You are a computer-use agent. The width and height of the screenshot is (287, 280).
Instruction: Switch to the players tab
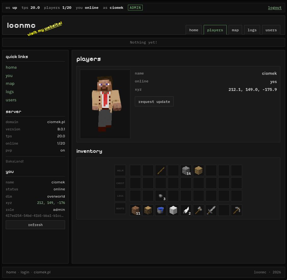click(x=215, y=30)
